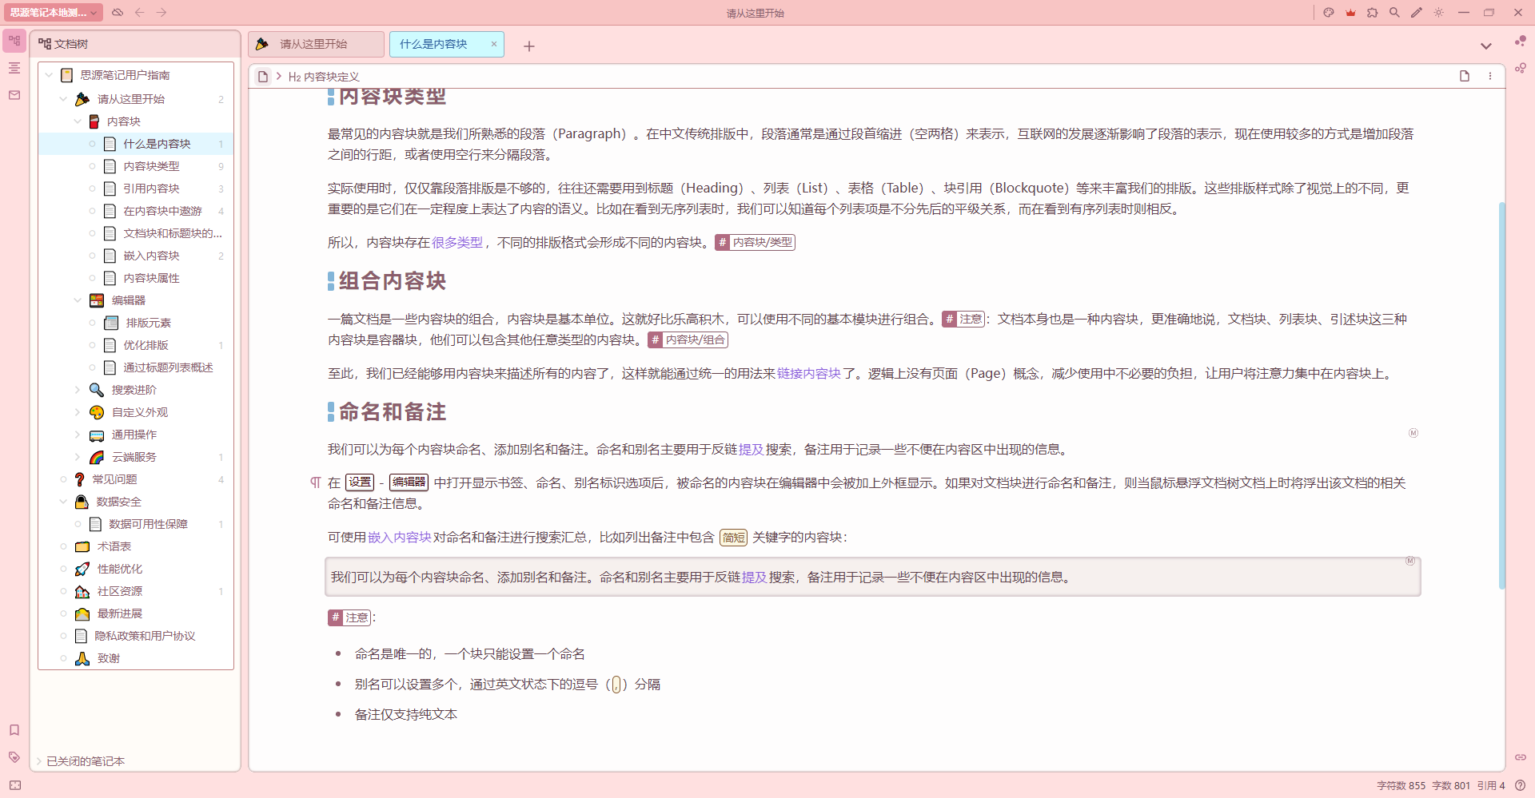This screenshot has width=1535, height=798.
Task: Toggle the read-only edit mode pencil icon
Action: [x=1417, y=13]
